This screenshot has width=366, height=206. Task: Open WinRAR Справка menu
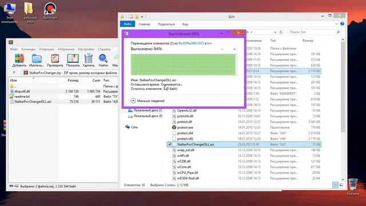pyautogui.click(x=104, y=49)
